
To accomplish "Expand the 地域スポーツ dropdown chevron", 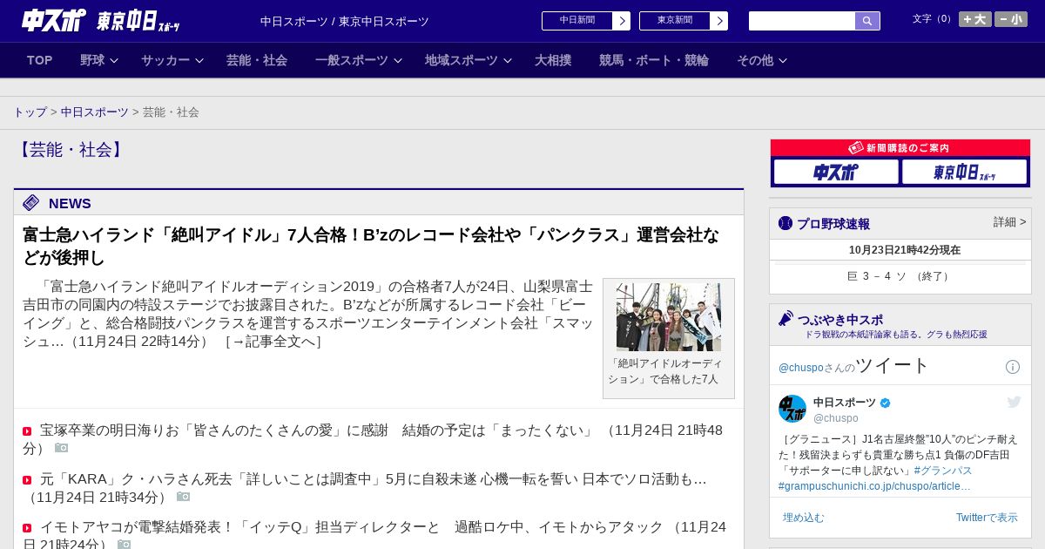I will pos(508,61).
